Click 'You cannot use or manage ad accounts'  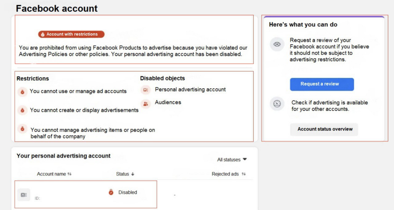(78, 91)
